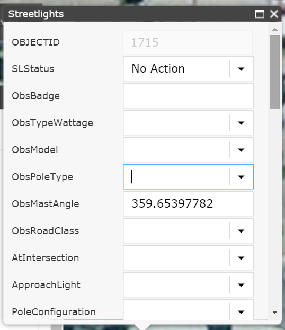Click the OBJECTID field showing 1715
The width and height of the screenshot is (285, 330).
[188, 42]
